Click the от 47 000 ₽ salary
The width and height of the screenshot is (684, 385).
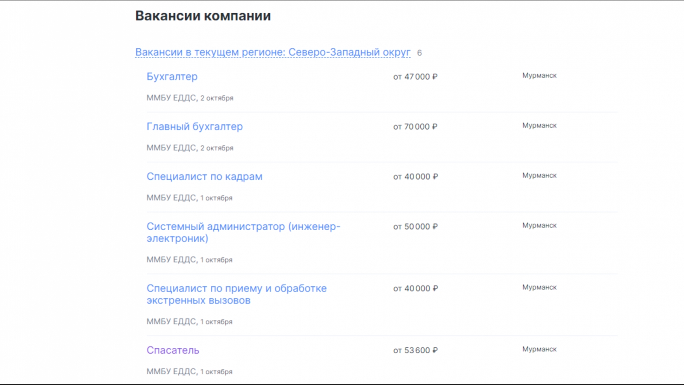click(415, 77)
